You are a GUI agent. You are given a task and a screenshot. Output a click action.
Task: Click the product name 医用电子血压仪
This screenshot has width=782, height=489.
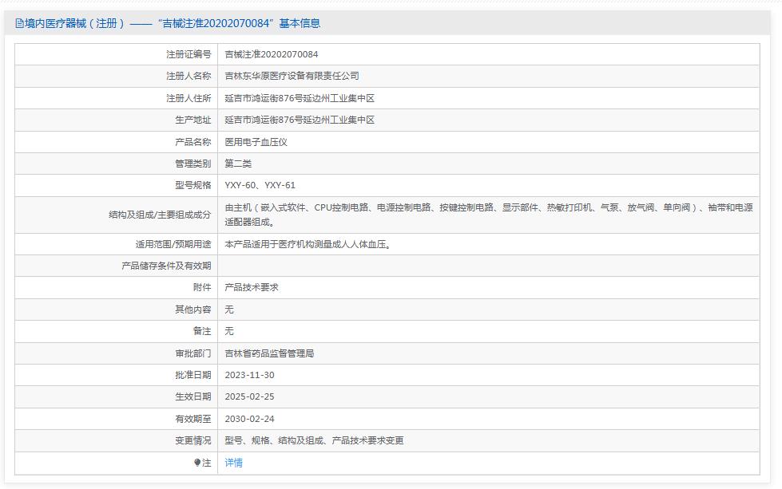click(x=255, y=141)
